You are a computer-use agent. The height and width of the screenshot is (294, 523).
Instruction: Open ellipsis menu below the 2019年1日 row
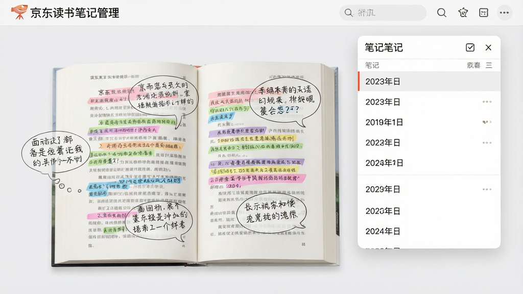point(487,143)
